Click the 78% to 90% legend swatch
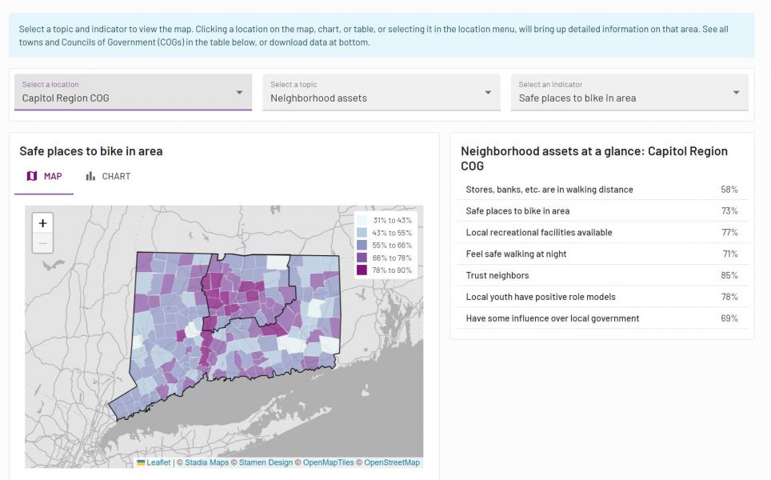Image resolution: width=771 pixels, height=480 pixels. pyautogui.click(x=362, y=270)
